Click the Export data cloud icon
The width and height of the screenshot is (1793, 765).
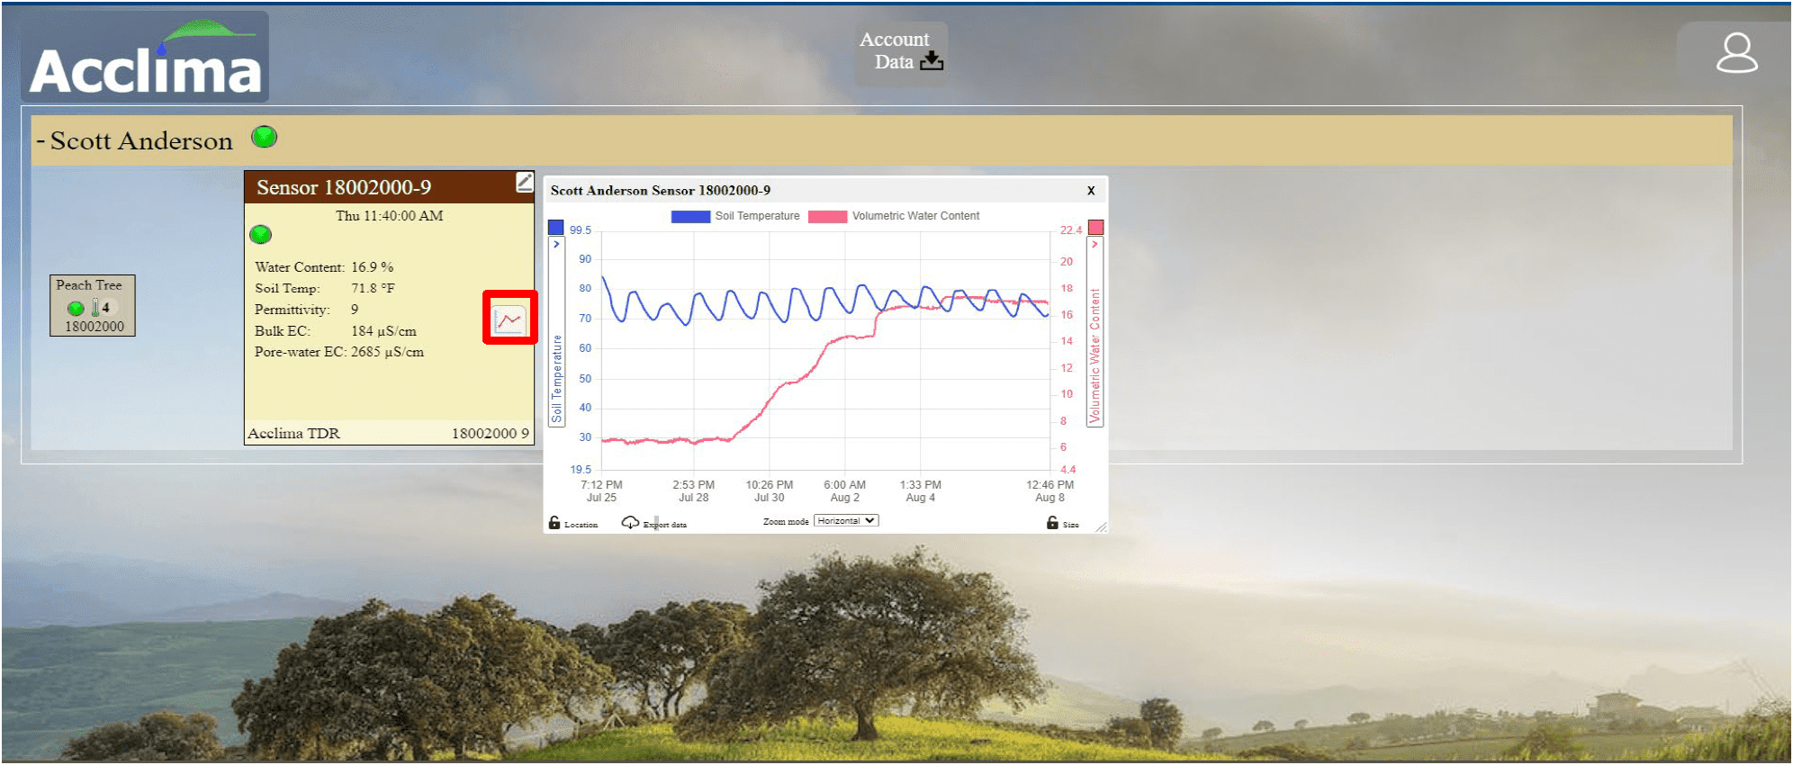[630, 523]
